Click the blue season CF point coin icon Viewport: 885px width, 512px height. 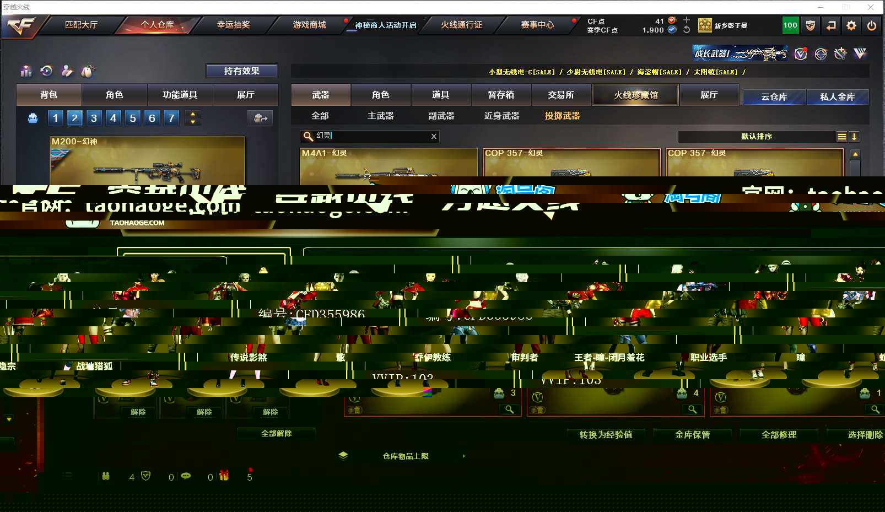672,30
